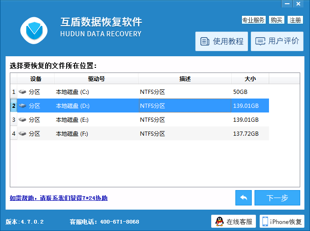Select 本地磁盘 (F:) row
This screenshot has height=231, width=310.
[x=139, y=134]
